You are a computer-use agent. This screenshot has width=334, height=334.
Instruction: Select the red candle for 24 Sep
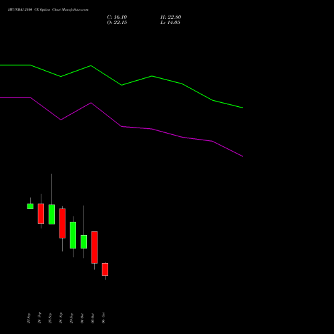pos(41,214)
